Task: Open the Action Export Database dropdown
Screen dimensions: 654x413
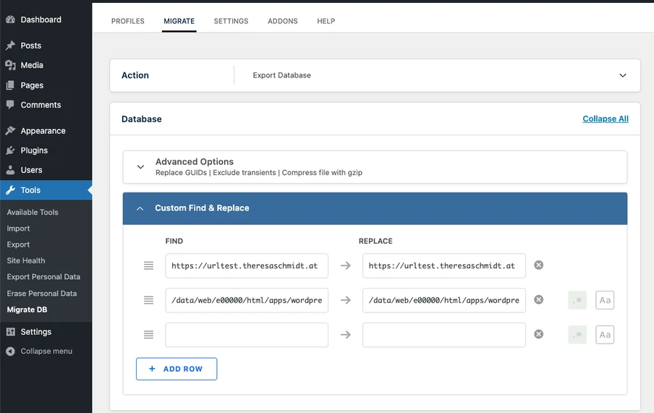Action: click(437, 75)
